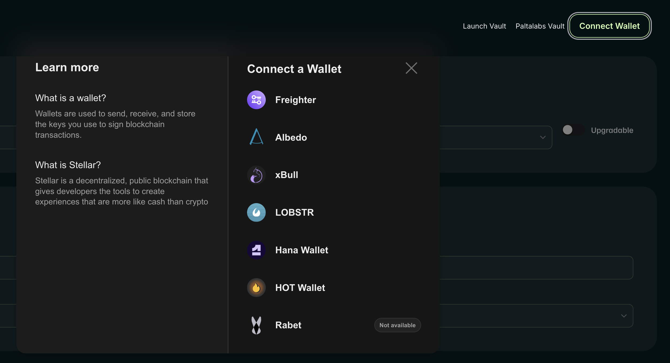Image resolution: width=670 pixels, height=363 pixels.
Task: Open Launch Vault nav item
Action: [484, 26]
